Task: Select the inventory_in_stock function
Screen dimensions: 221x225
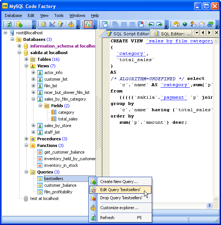Action: [x=61, y=165]
